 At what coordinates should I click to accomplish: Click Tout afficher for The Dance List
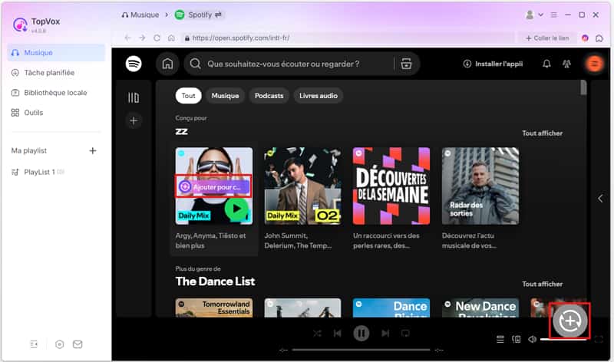pyautogui.click(x=543, y=284)
